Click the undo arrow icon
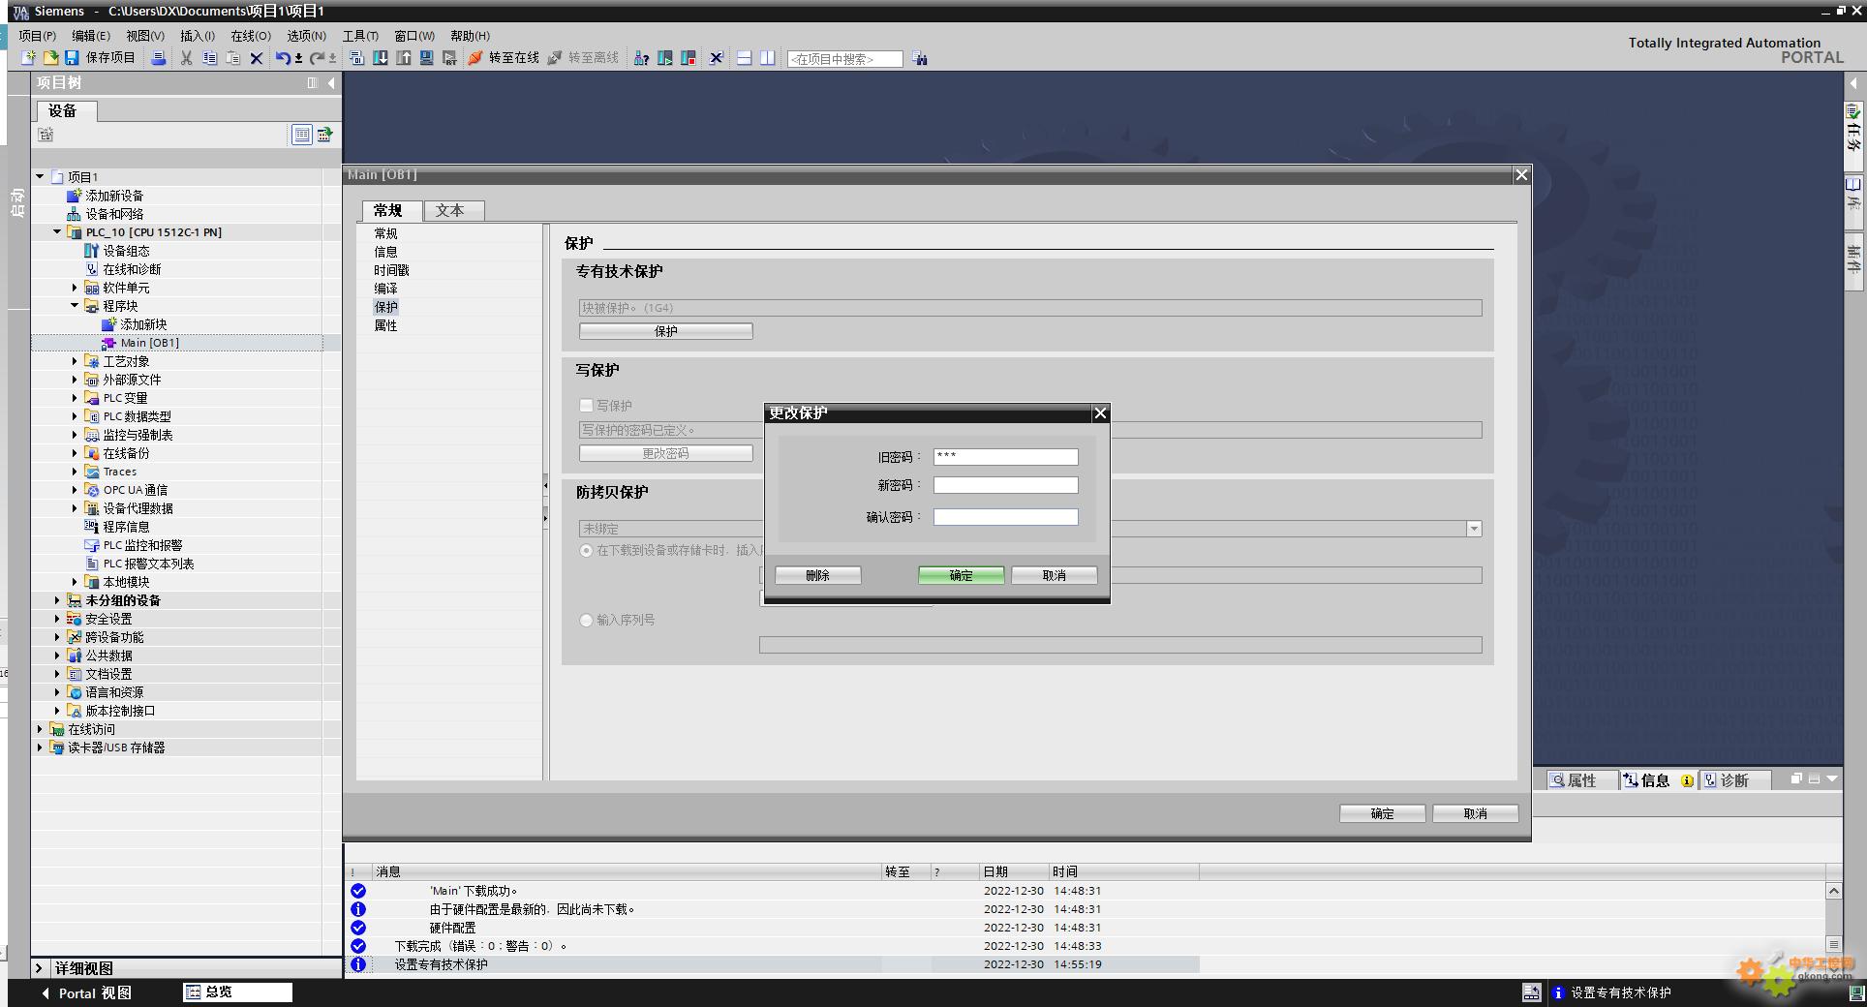1867x1007 pixels. [283, 58]
